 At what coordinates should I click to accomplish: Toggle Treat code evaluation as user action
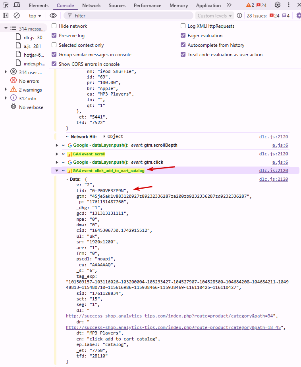coord(183,54)
